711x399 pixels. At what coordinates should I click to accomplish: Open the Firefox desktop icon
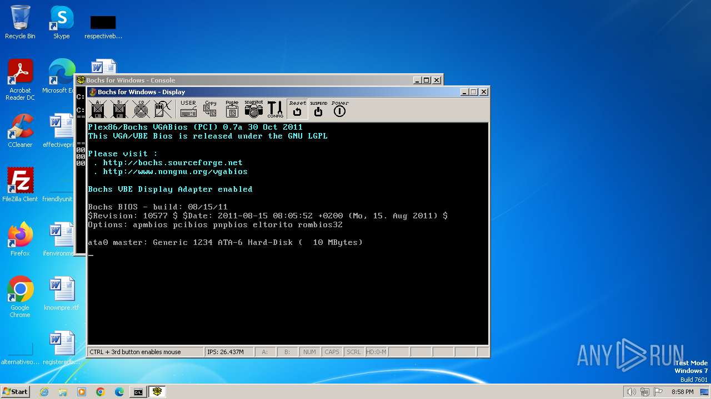pyautogui.click(x=20, y=239)
